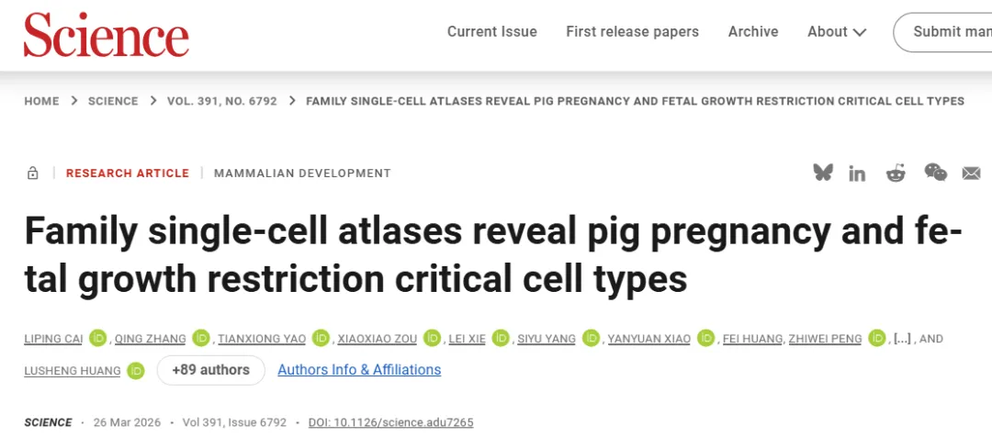Click the Submit manuscript button
This screenshot has width=992, height=437.
946,32
